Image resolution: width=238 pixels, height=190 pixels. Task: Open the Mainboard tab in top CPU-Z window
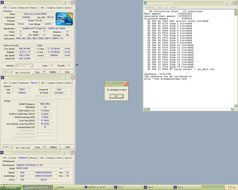[24, 8]
